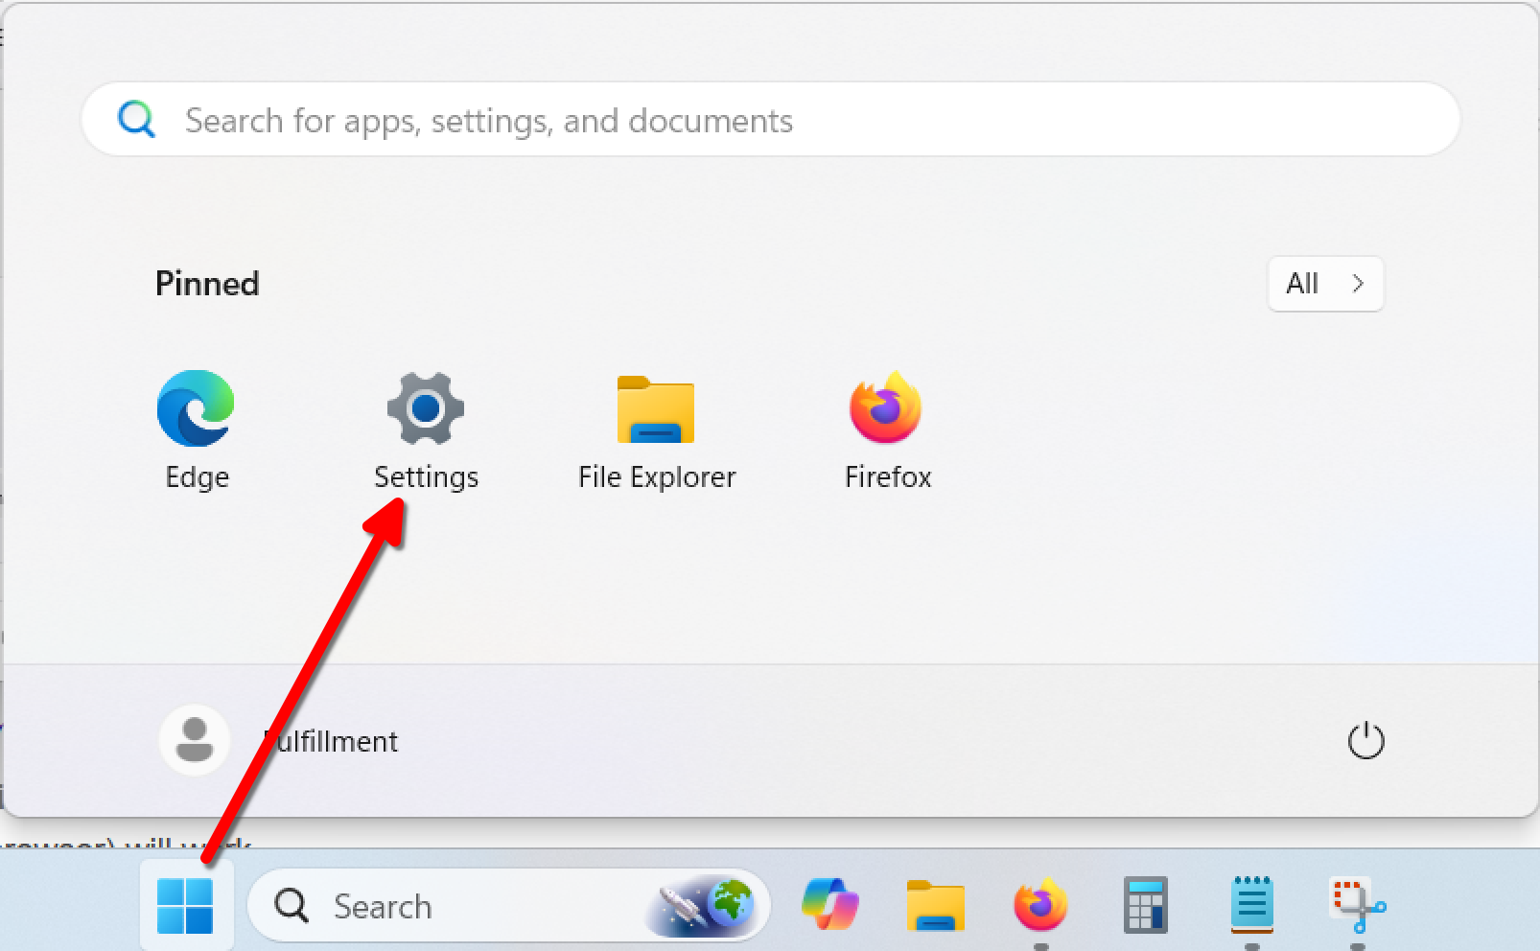Open the rocket and globe search highlight
The height and width of the screenshot is (951, 1540).
point(708,906)
